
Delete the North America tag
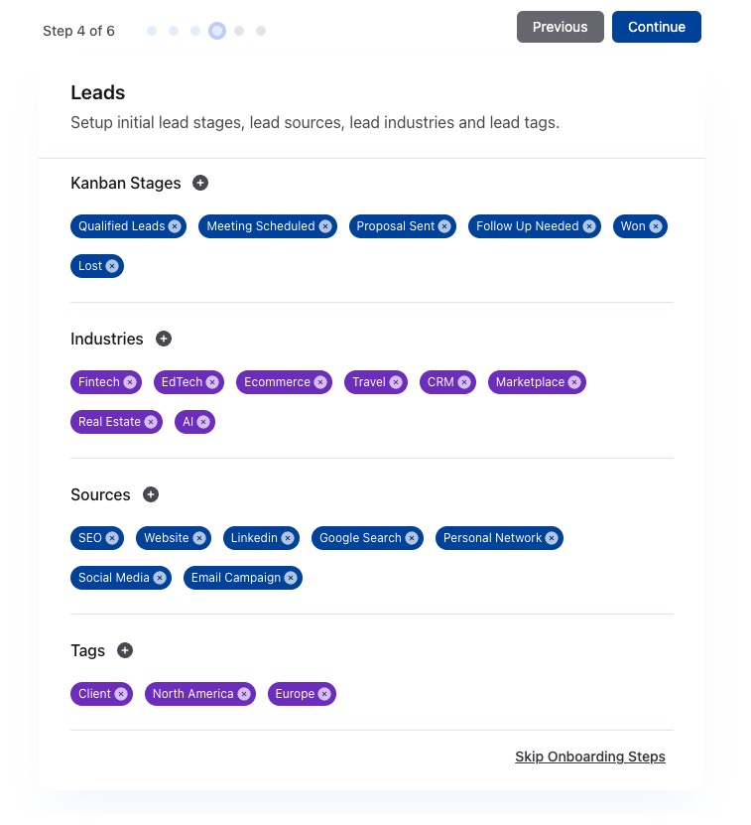244,694
